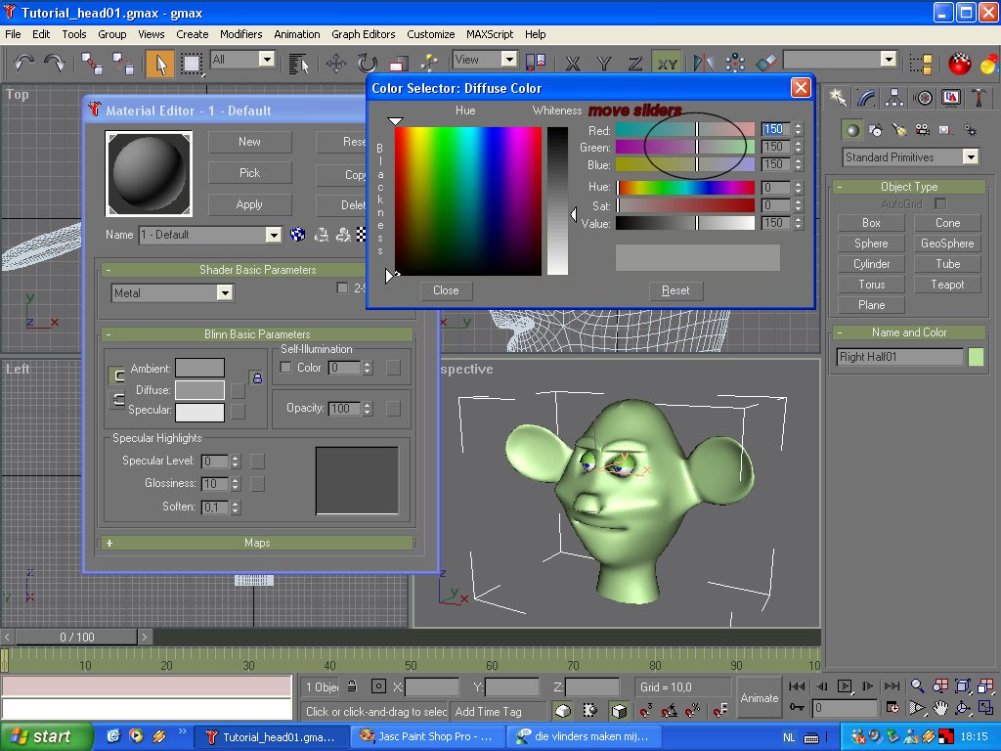Open the Modifiers menu
This screenshot has height=751, width=1001.
[x=240, y=34]
